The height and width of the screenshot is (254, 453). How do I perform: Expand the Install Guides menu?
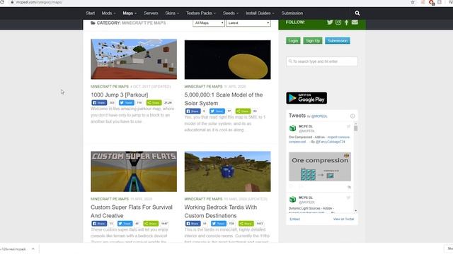pos(260,13)
